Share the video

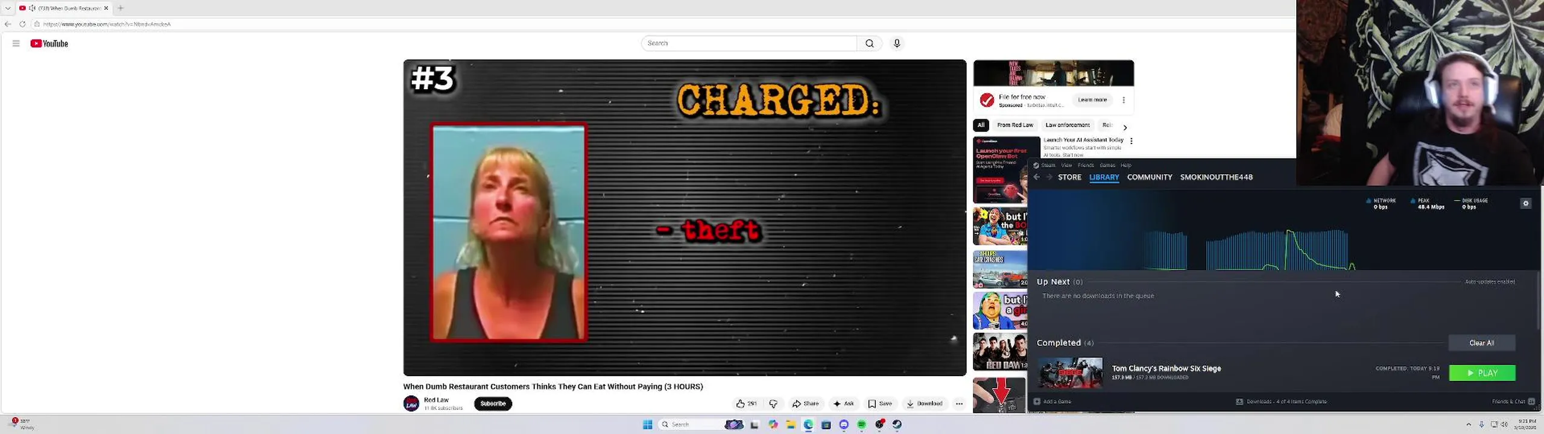click(805, 404)
